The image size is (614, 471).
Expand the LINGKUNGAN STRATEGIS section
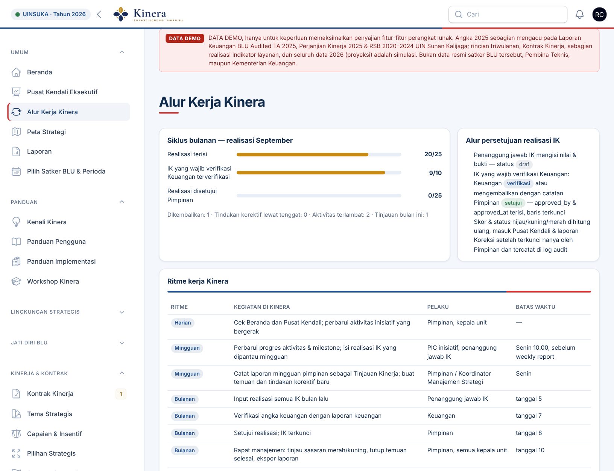(x=122, y=312)
